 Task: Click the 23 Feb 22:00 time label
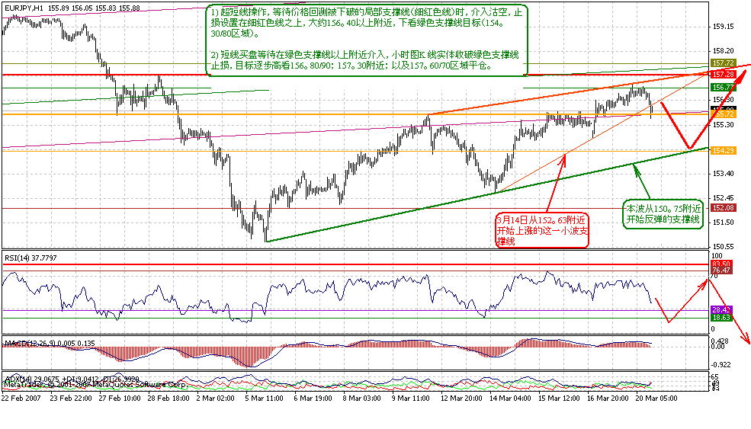pyautogui.click(x=71, y=399)
